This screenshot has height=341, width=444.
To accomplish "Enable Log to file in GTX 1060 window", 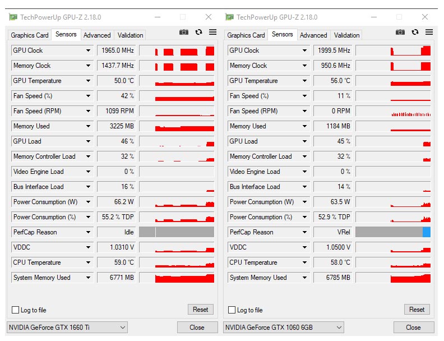I will tap(232, 310).
